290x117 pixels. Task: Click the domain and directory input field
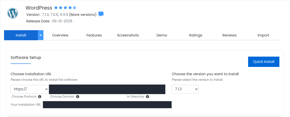(107, 89)
